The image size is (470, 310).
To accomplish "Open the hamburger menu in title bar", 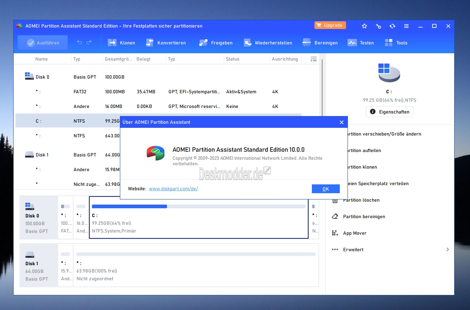I will 406,26.
